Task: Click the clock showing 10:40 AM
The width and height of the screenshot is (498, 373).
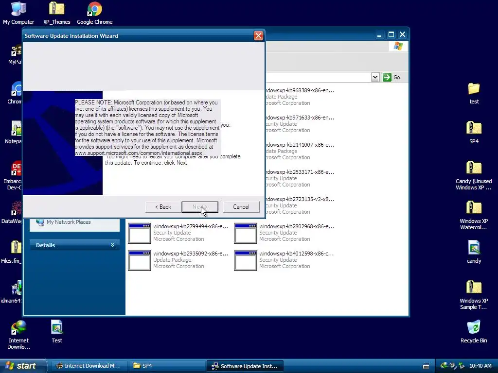Action: pos(480,366)
